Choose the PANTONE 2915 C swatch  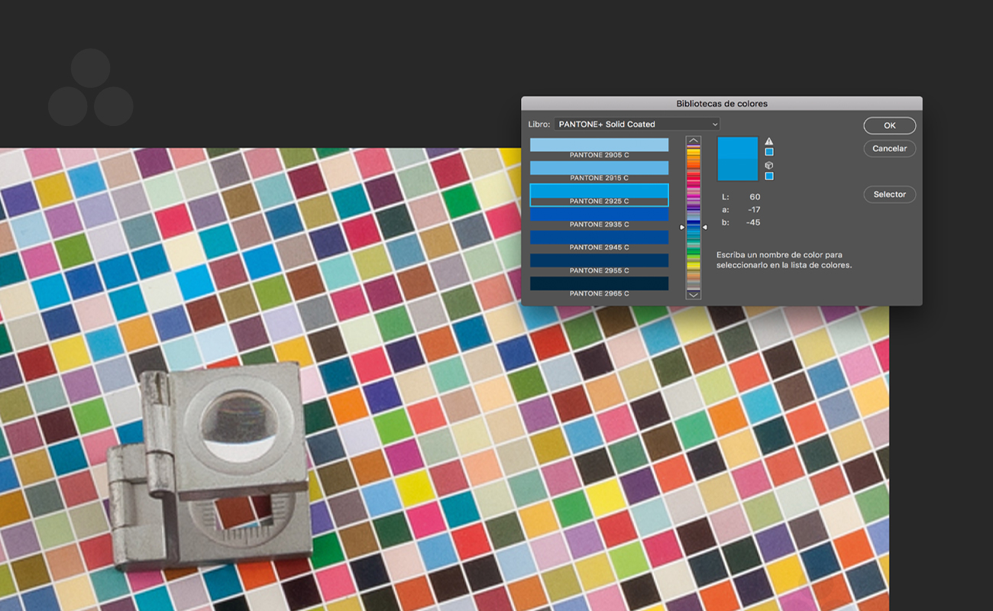(x=599, y=170)
